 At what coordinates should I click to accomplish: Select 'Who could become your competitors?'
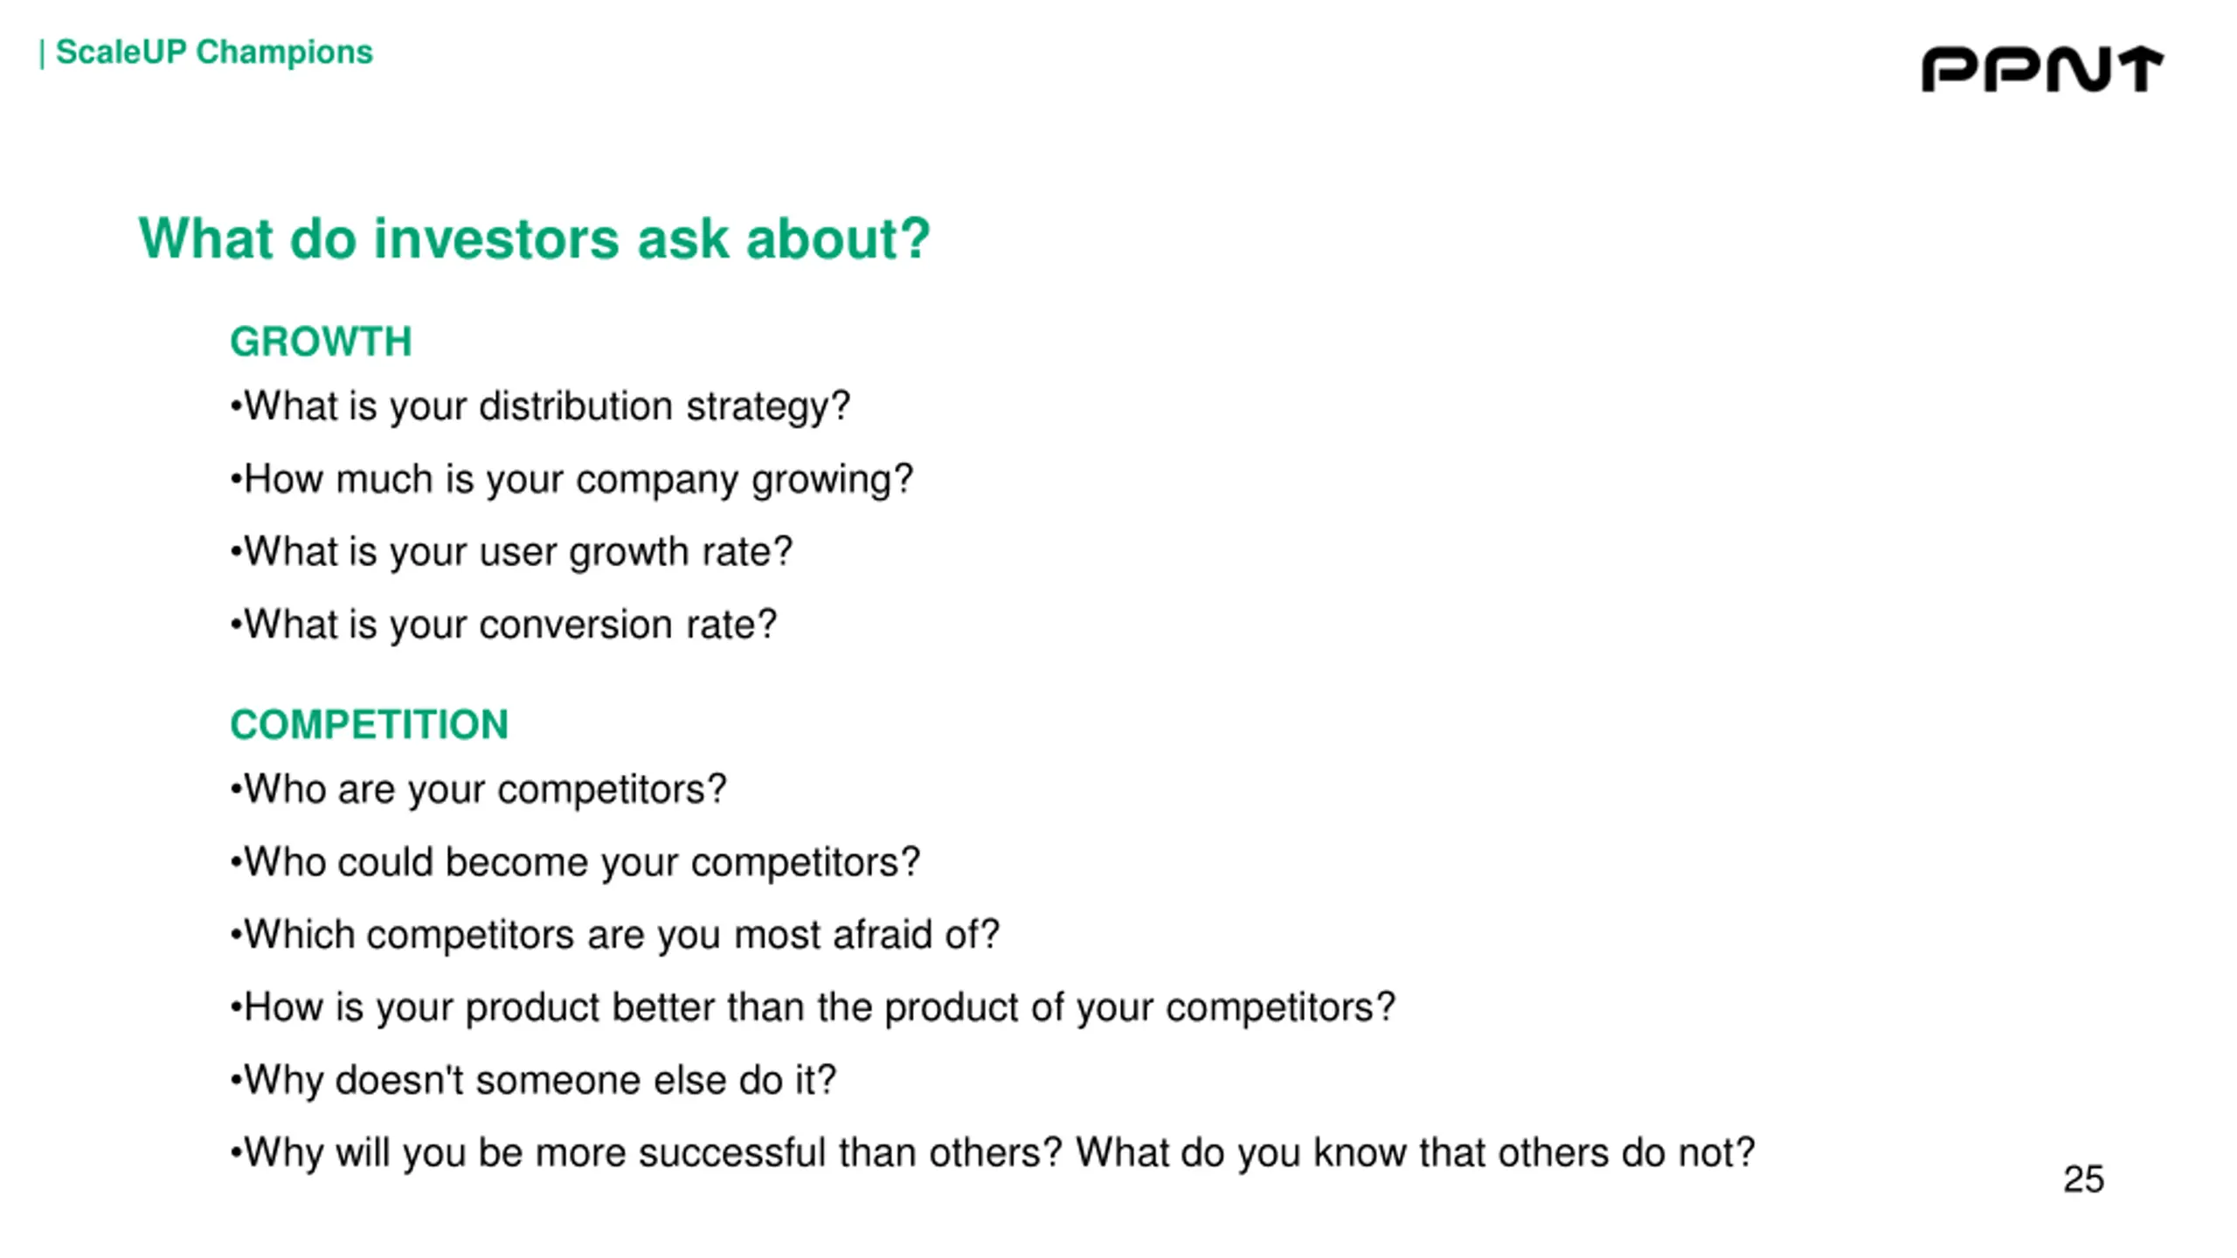(575, 862)
